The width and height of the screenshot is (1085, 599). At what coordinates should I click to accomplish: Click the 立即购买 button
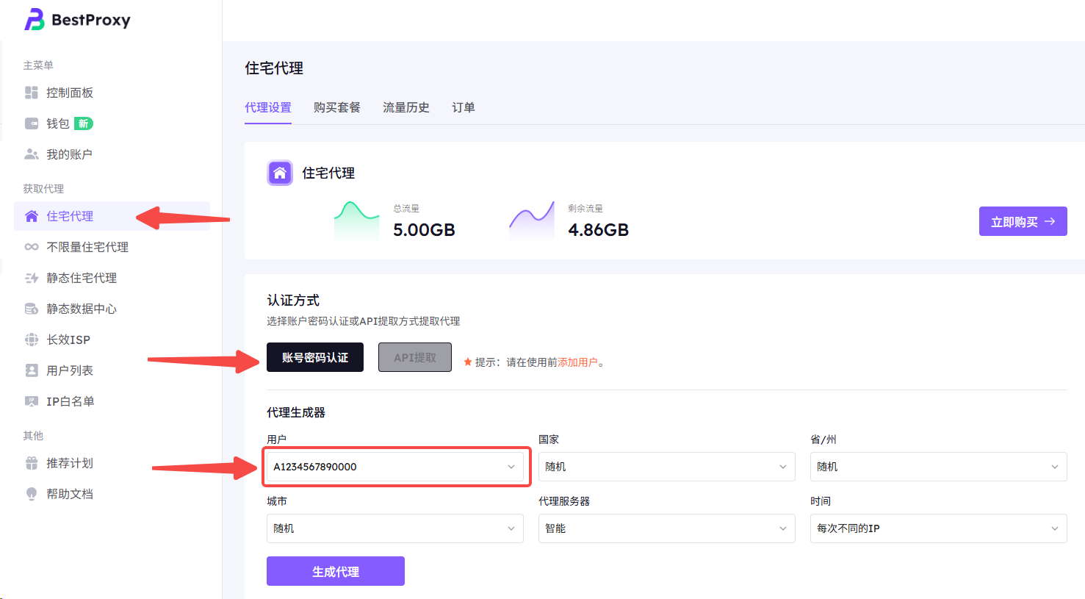(1023, 221)
